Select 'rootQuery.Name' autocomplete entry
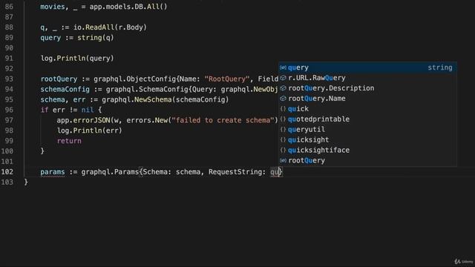475x267 pixels. (x=367, y=99)
